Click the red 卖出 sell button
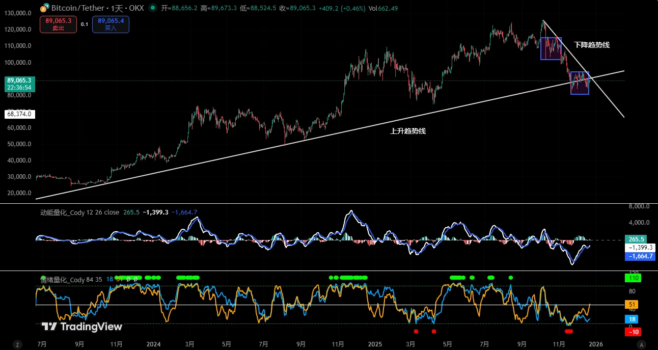Image resolution: width=658 pixels, height=350 pixels. (59, 24)
